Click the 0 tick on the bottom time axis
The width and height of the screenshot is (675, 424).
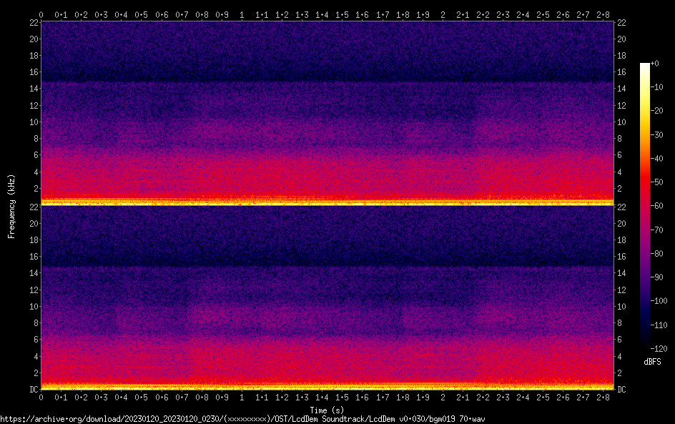pyautogui.click(x=41, y=397)
